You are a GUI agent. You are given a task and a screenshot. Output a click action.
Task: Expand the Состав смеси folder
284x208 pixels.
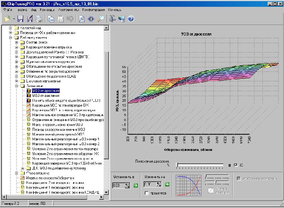[17, 42]
